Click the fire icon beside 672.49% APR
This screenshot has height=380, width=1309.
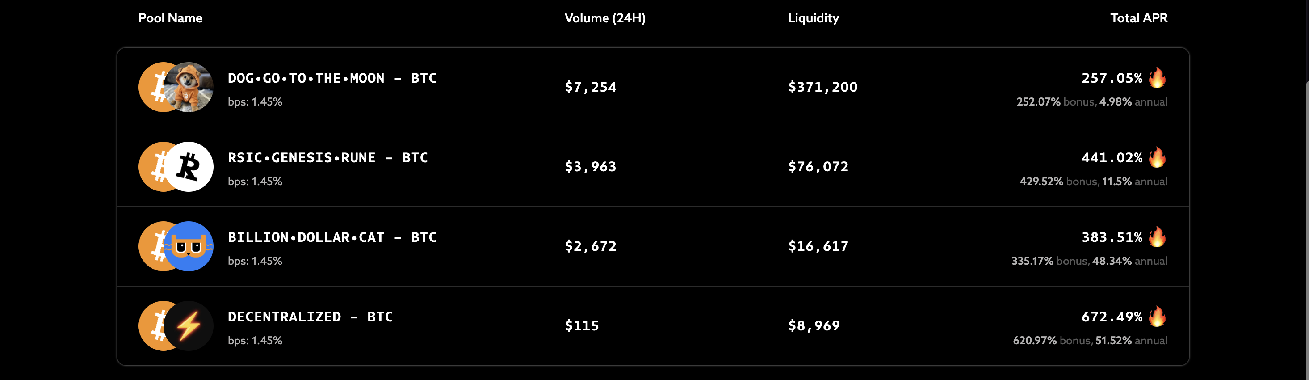[x=1157, y=316]
